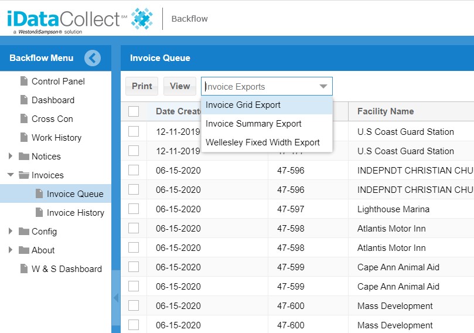The image size is (474, 333).
Task: Click the About folder icon
Action: 24,250
